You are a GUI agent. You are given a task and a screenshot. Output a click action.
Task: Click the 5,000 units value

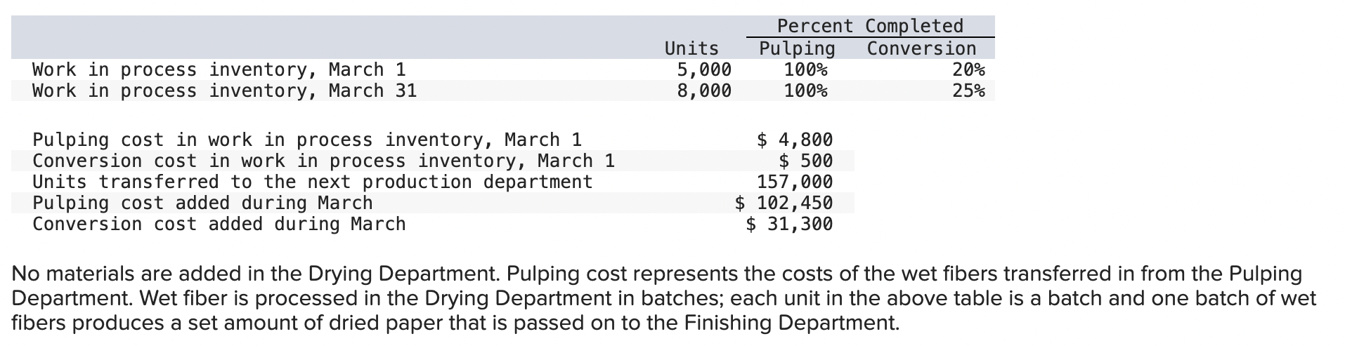click(x=703, y=69)
